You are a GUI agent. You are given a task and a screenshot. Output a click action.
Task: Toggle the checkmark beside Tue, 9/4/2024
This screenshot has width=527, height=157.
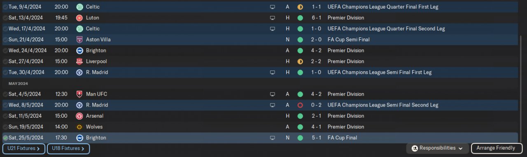click(5, 7)
